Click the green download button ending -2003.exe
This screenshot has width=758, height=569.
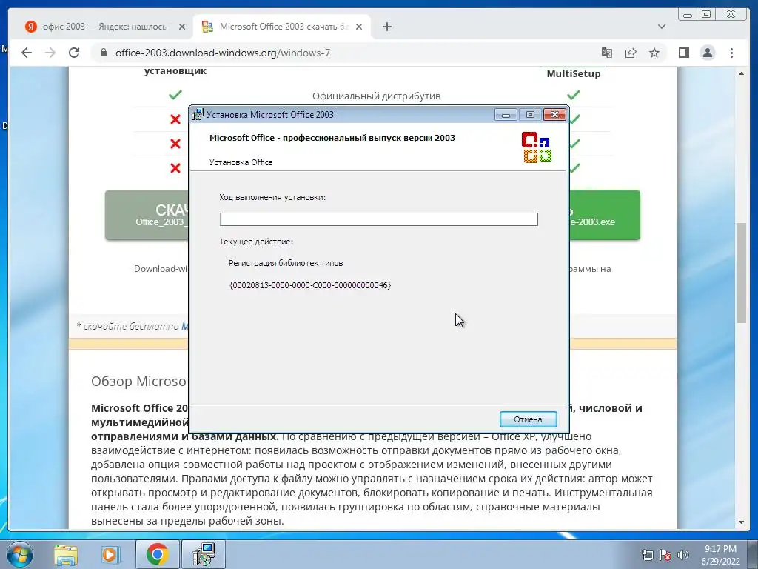point(605,215)
